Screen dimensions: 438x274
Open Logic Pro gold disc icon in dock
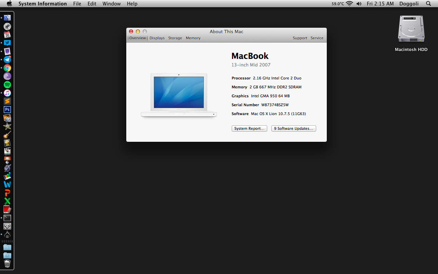(7, 143)
